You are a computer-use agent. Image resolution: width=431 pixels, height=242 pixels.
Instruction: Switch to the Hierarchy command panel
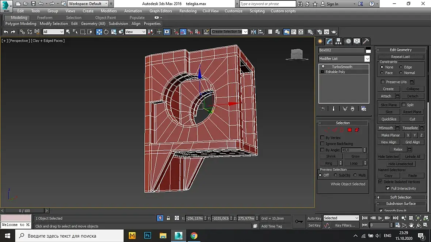339,41
